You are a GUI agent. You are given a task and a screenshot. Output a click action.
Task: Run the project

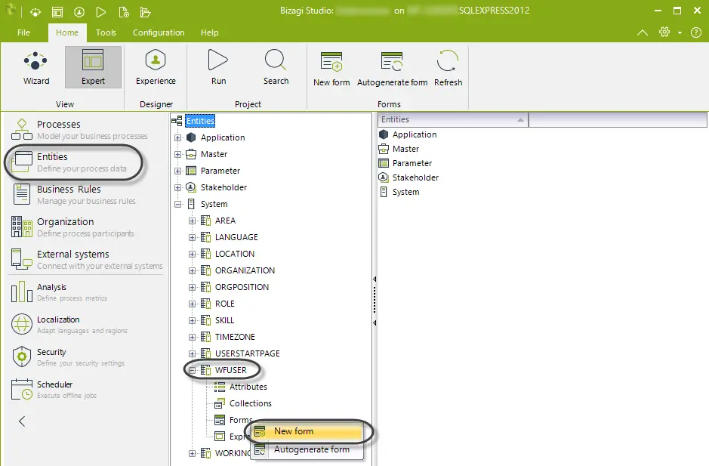pyautogui.click(x=218, y=68)
